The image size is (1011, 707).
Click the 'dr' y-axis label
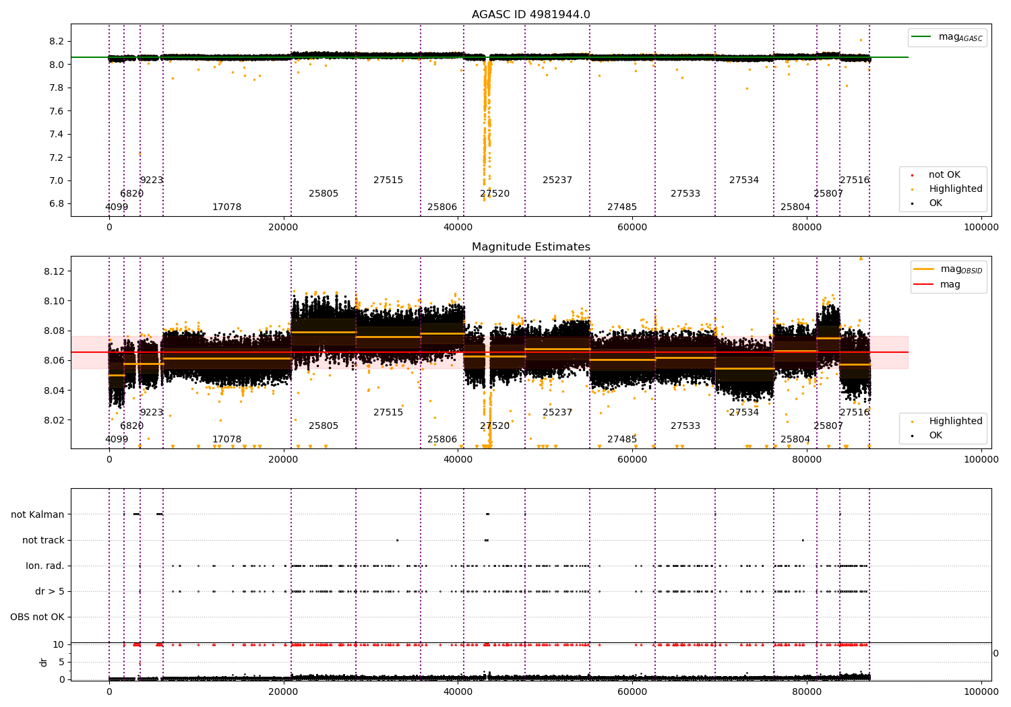coord(44,662)
